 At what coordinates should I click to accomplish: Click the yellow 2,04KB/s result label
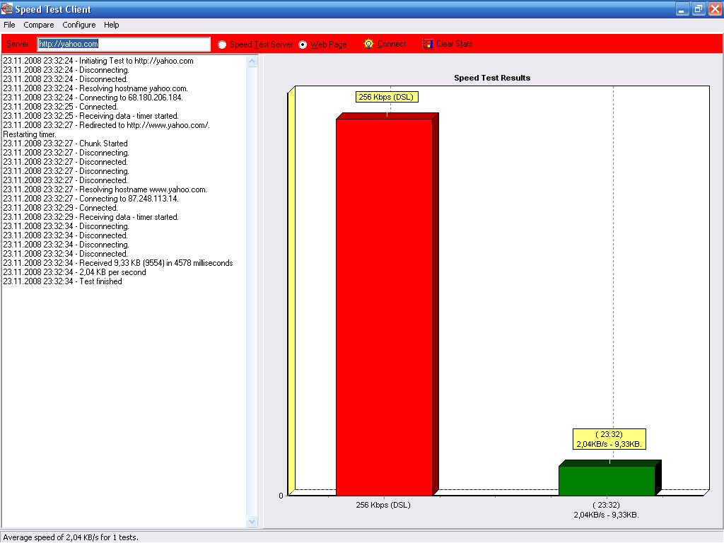[x=609, y=439]
